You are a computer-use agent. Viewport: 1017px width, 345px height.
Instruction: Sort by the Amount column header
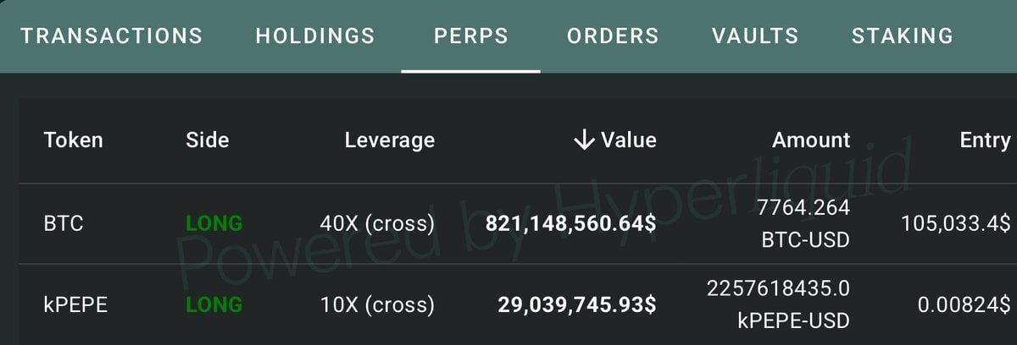coord(811,140)
